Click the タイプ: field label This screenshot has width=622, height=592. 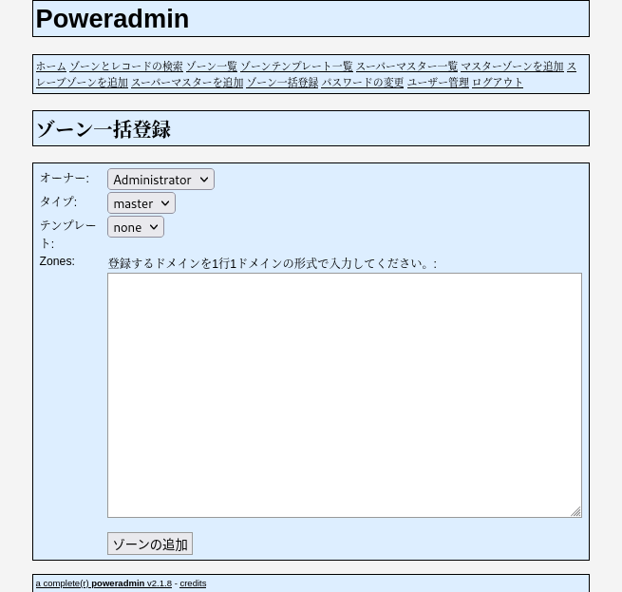click(x=58, y=201)
